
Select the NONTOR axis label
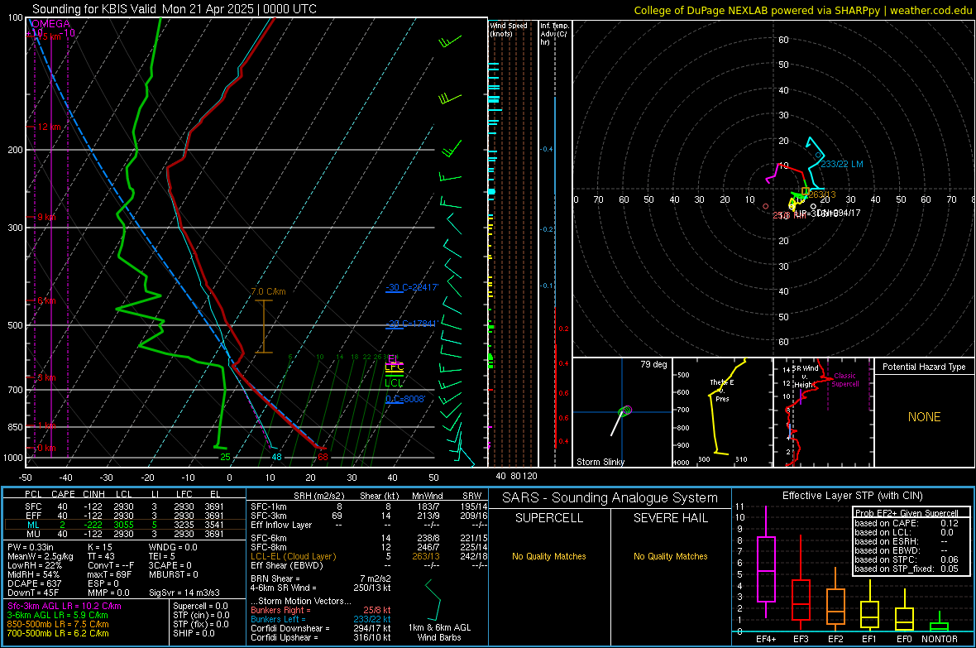click(940, 639)
